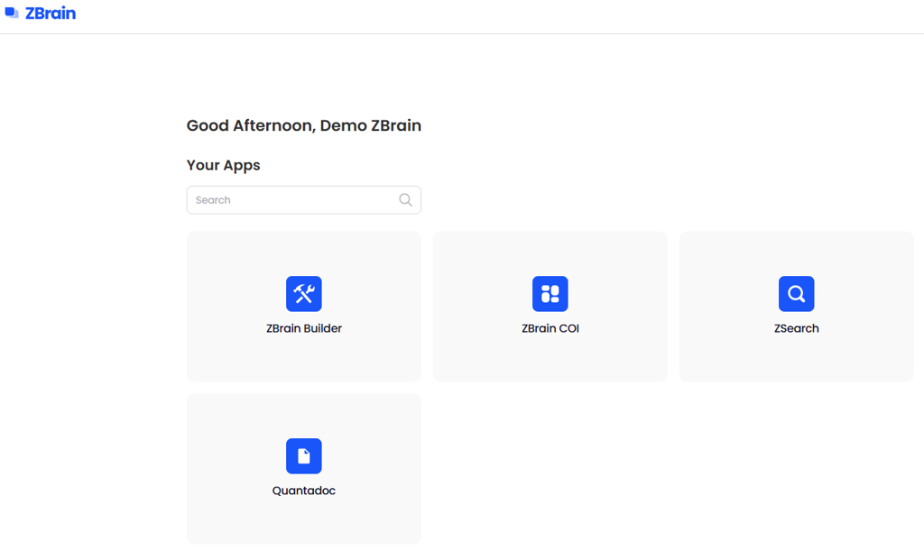Click the "Your Apps" section heading
Screen dimensions: 924x560
pyautogui.click(x=223, y=165)
